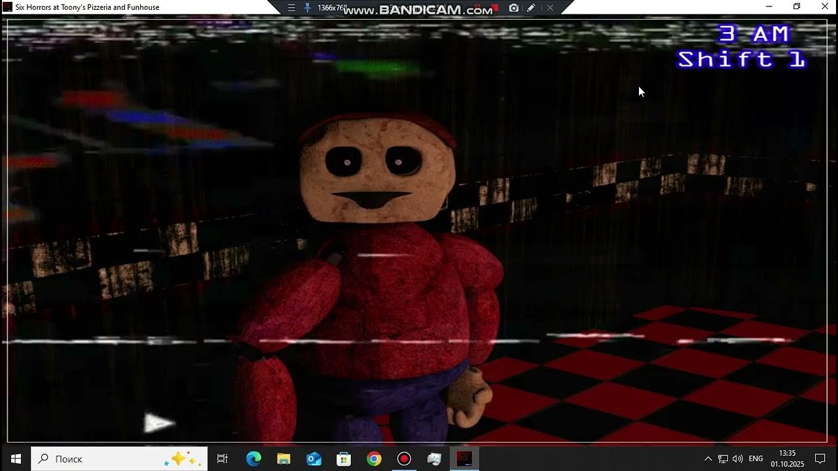Expand hidden system tray icons
The width and height of the screenshot is (838, 471).
708,459
